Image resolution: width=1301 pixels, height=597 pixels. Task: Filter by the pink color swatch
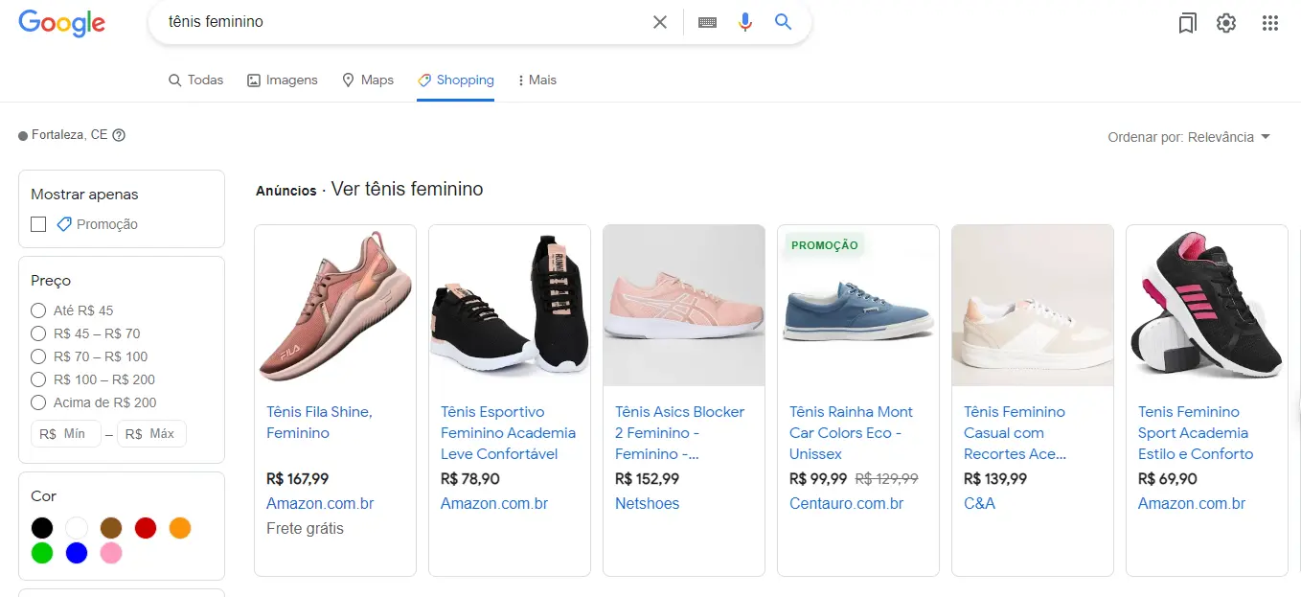click(x=111, y=553)
